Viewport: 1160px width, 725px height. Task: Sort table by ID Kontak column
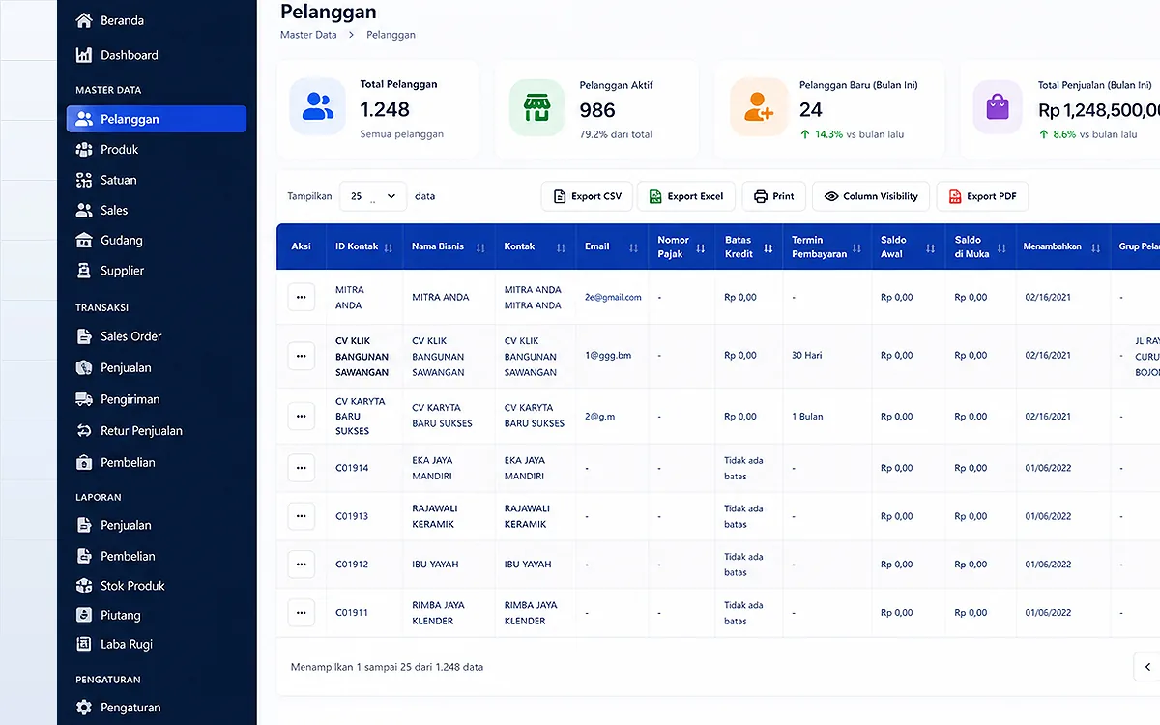coord(389,247)
